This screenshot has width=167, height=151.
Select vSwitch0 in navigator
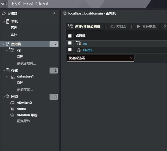point(25,103)
